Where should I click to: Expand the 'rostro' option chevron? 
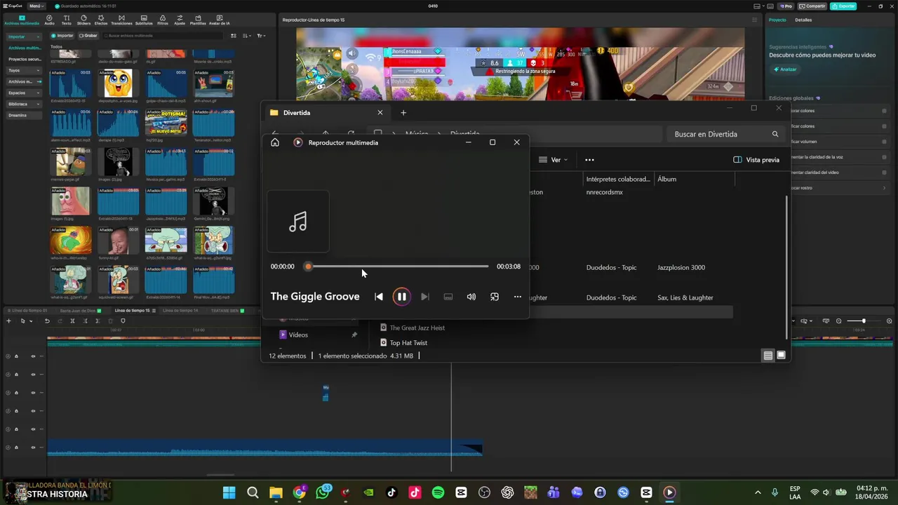(884, 188)
